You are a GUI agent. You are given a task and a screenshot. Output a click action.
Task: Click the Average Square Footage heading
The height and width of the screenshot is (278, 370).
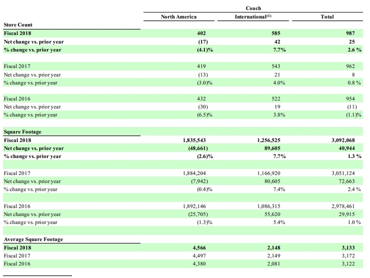[33, 239]
